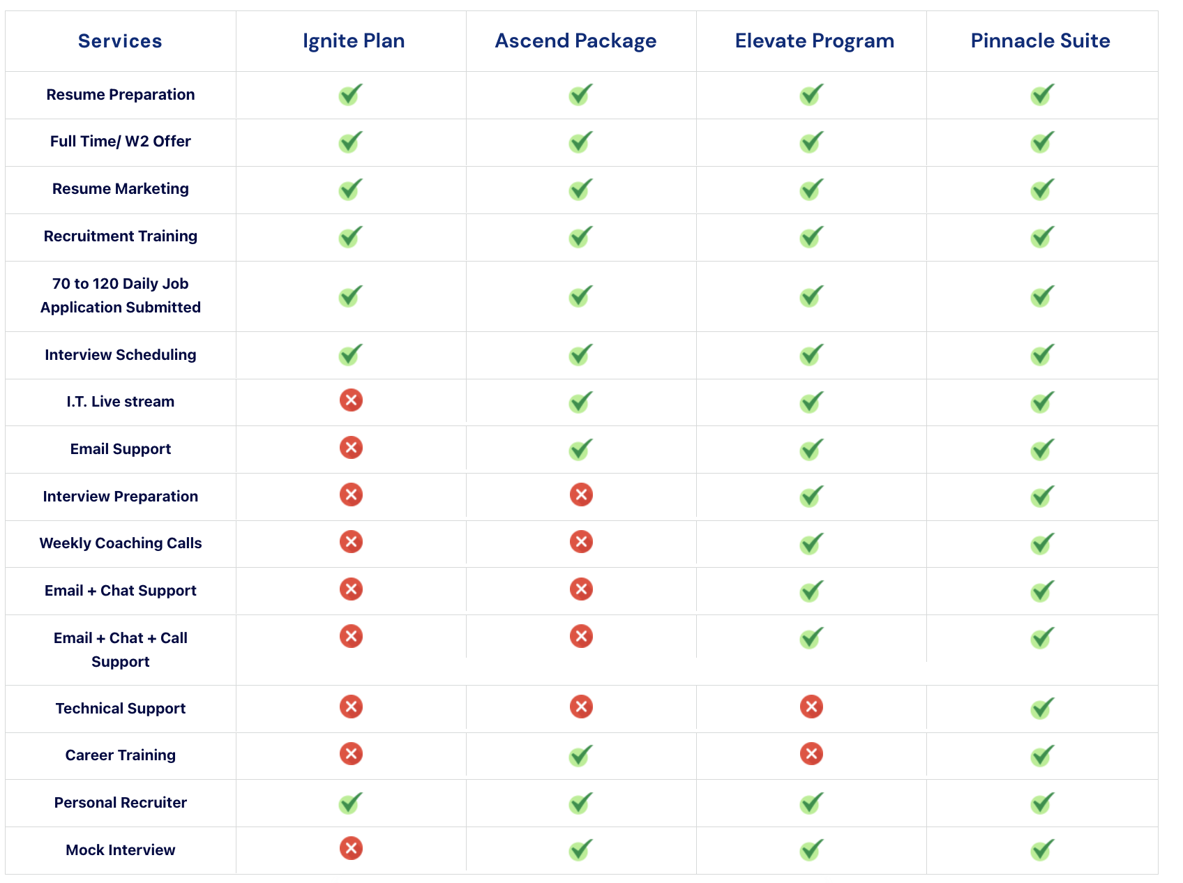This screenshot has width=1183, height=883.
Task: Click the Ignite Plan Mock Interview red X
Action: pyautogui.click(x=351, y=848)
